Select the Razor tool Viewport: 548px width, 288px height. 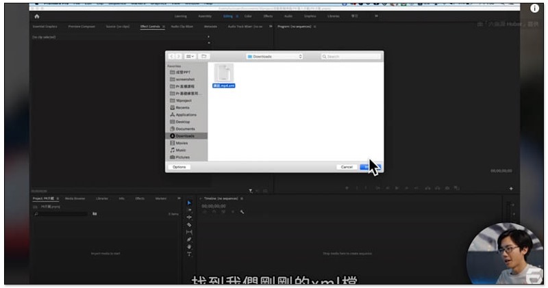(189, 224)
